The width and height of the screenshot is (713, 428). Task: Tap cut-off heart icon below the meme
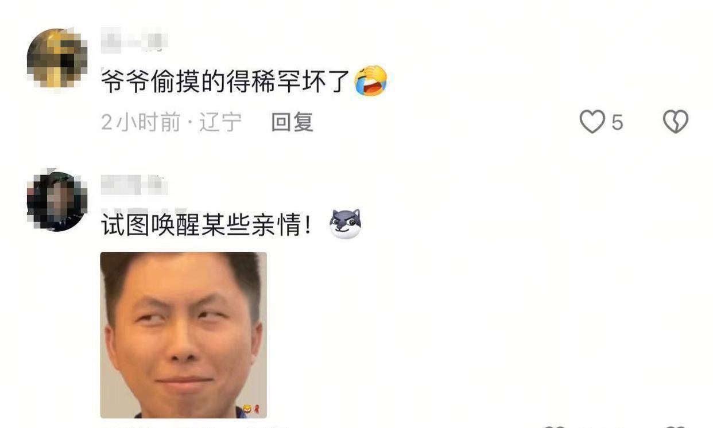click(554, 426)
